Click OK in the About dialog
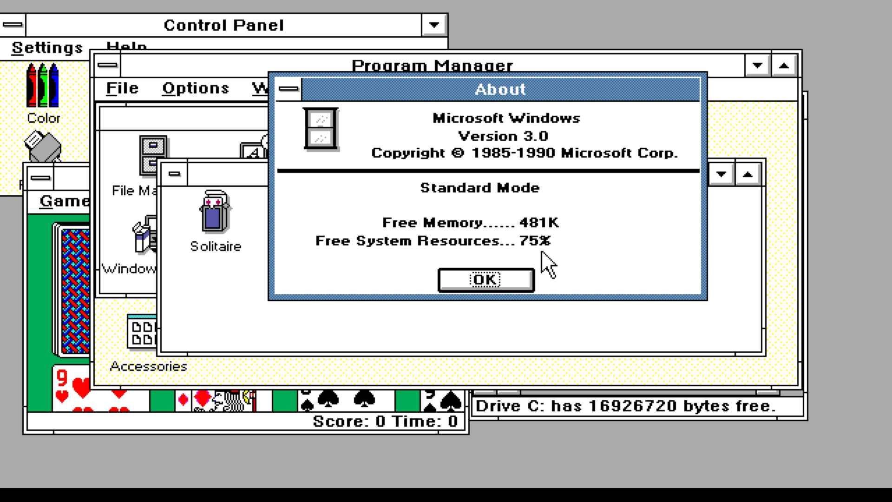The image size is (892, 502). pyautogui.click(x=486, y=280)
